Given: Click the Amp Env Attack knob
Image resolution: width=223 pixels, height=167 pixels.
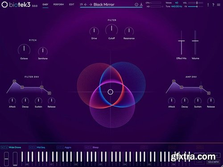Looking at the screenshot, I should pos(172,101).
